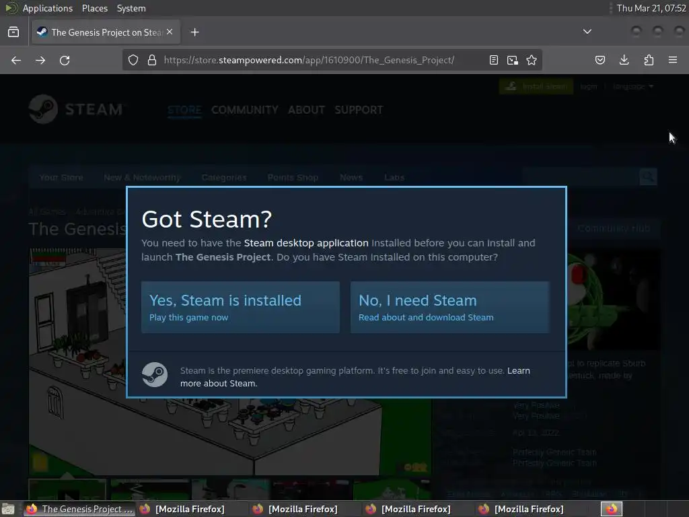This screenshot has width=689, height=517.
Task: Go back with the browser back arrow
Action: click(16, 60)
